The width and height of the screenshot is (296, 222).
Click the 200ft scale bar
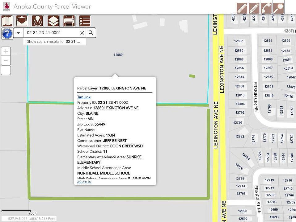point(19,212)
